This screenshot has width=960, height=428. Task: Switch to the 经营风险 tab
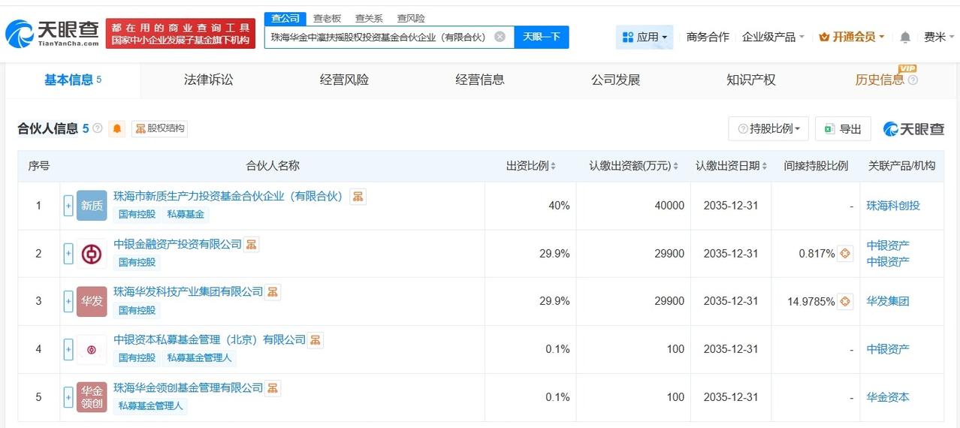(344, 80)
